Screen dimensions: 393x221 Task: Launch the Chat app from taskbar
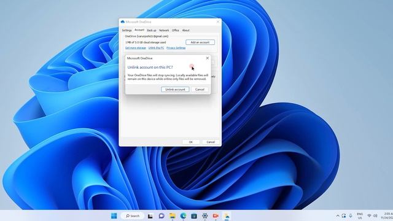point(161,215)
